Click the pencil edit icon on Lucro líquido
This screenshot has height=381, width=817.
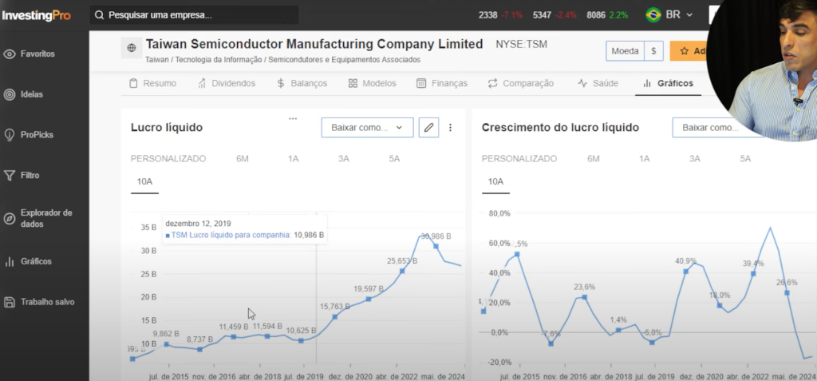click(x=428, y=127)
